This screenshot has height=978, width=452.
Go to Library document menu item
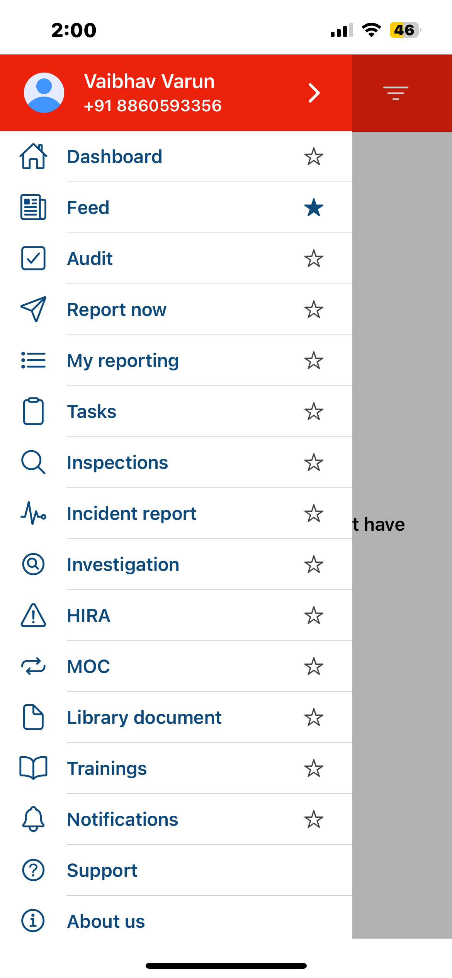pyautogui.click(x=144, y=717)
